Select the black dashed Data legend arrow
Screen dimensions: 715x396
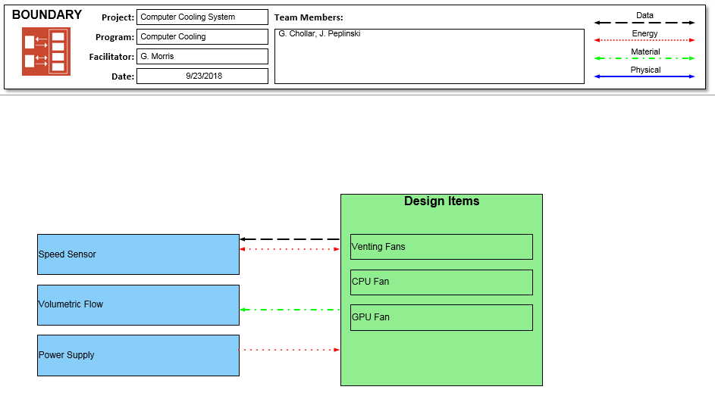click(x=644, y=23)
